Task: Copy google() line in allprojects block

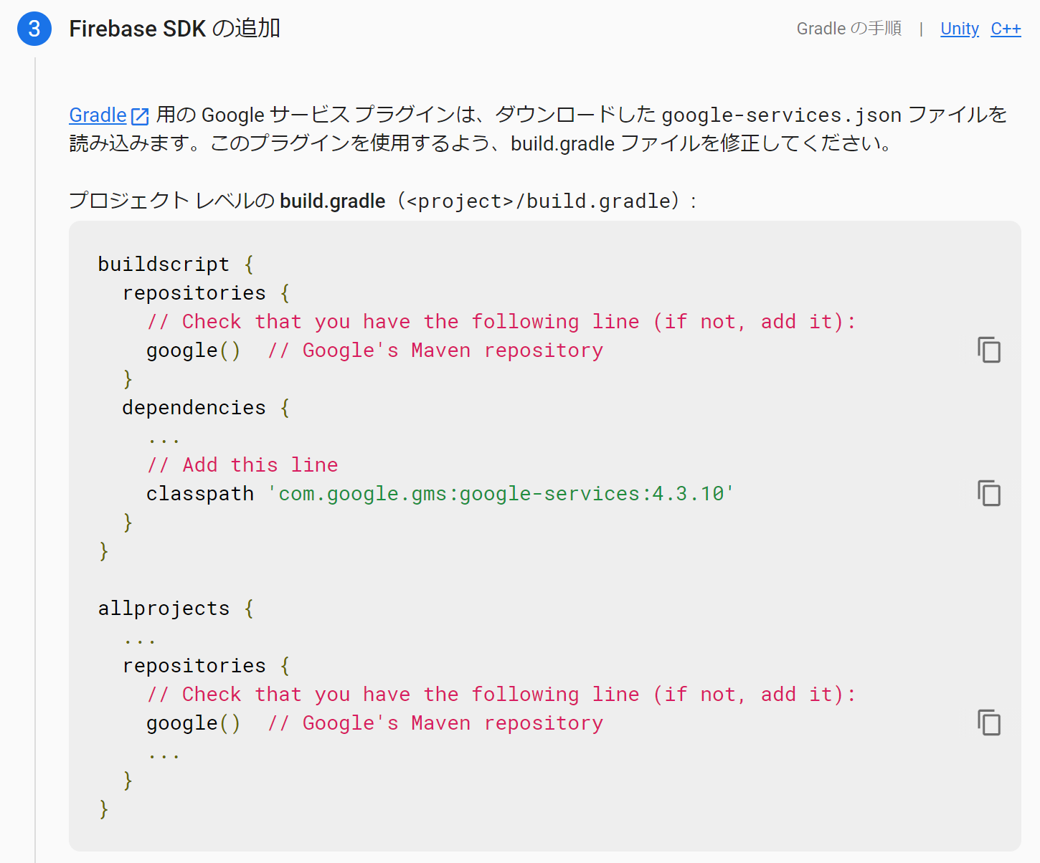Action: pos(989,723)
